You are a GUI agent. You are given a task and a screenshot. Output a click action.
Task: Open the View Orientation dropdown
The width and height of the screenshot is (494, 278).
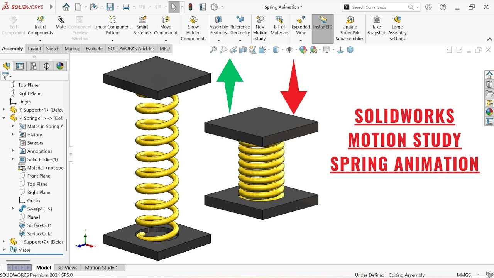pyautogui.click(x=268, y=50)
